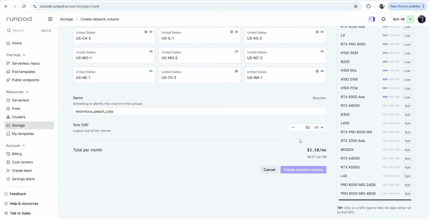Screen dimensions: 429x219
Task: Click the volume Name input field
Action: pyautogui.click(x=200, y=112)
